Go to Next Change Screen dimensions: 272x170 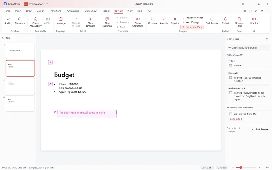tap(191, 22)
